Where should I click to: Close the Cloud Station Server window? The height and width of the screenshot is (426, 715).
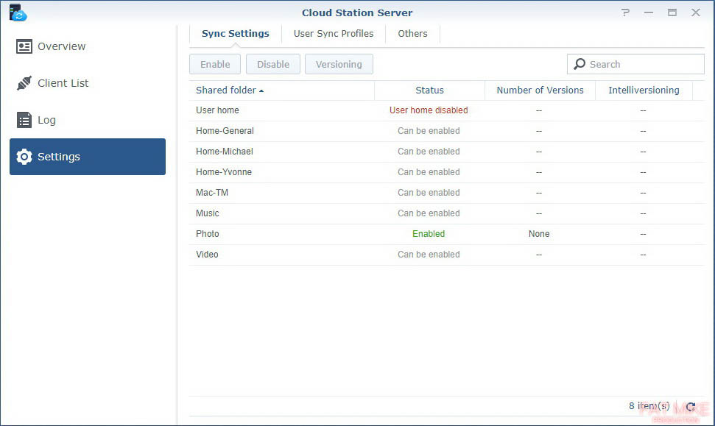pos(695,13)
